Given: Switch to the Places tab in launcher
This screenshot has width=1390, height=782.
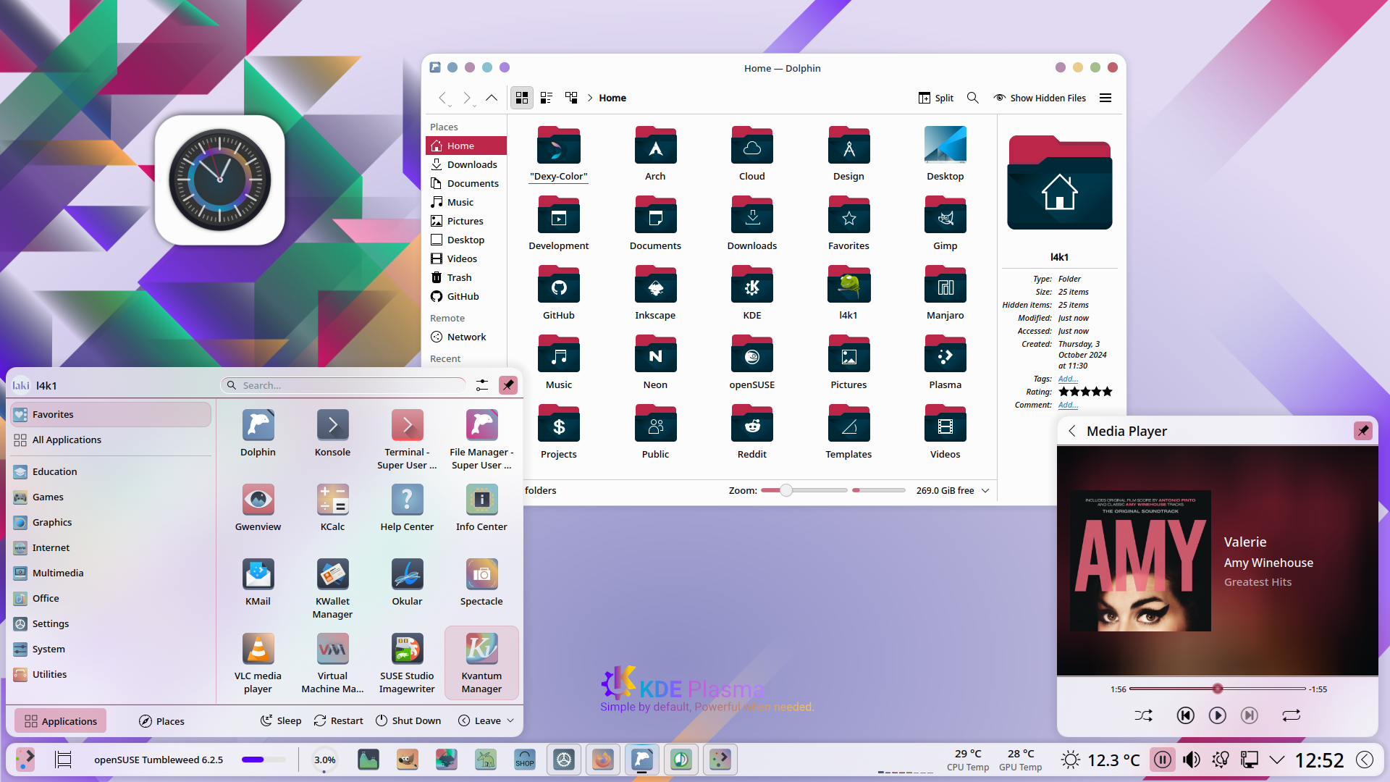Looking at the screenshot, I should [x=161, y=721].
